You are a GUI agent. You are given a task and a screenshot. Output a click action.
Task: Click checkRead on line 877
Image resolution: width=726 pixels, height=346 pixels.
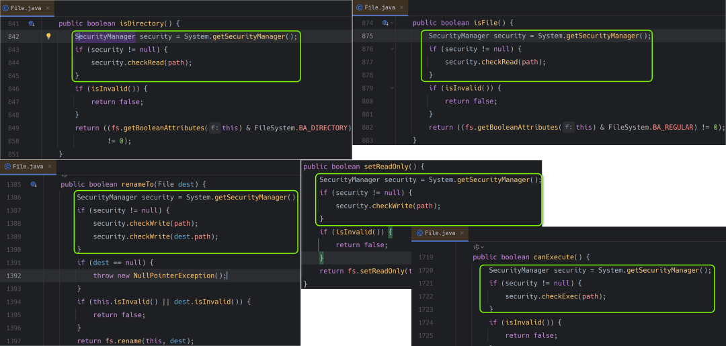click(499, 62)
